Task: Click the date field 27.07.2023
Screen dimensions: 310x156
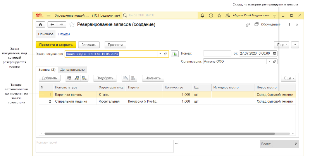Action: (256, 53)
